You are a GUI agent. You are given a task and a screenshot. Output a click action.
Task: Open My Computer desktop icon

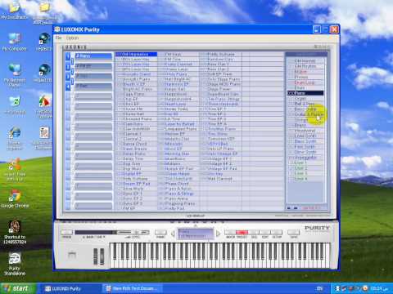click(x=15, y=42)
